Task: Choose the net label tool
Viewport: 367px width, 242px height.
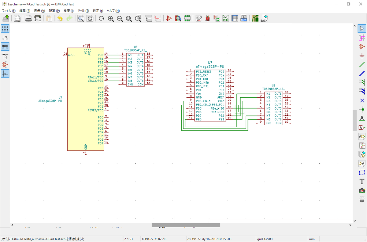Action: click(x=362, y=118)
